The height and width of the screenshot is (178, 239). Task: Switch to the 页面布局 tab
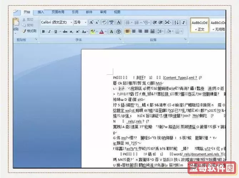point(58,12)
